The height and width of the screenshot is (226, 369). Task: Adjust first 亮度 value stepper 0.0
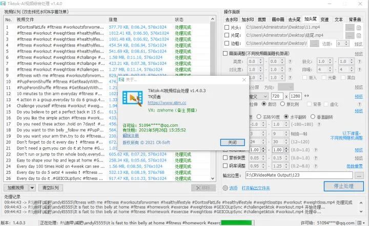[x=260, y=61]
